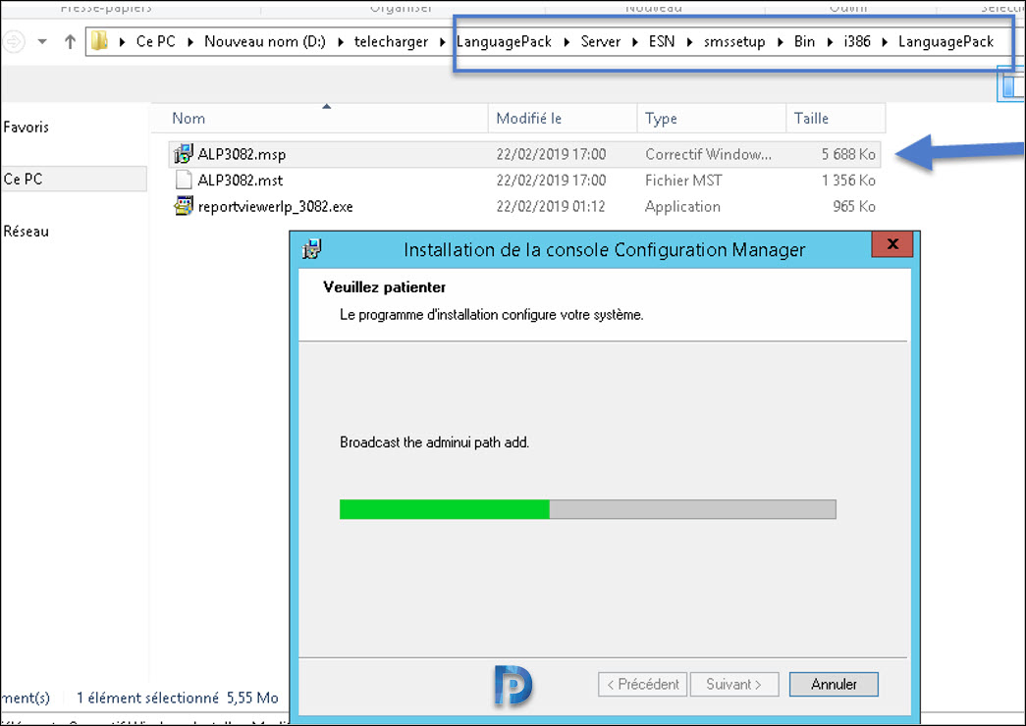Expand the chevron after telecharger breadcrumb
Viewport: 1026px width, 726px height.
tap(443, 42)
